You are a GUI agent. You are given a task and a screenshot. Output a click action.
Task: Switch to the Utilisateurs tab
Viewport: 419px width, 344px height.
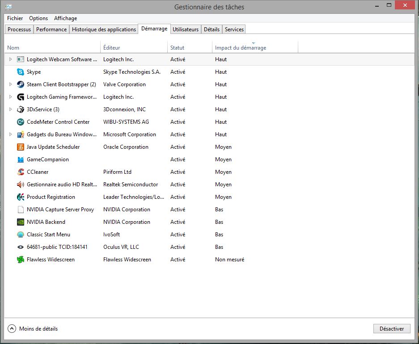point(186,29)
